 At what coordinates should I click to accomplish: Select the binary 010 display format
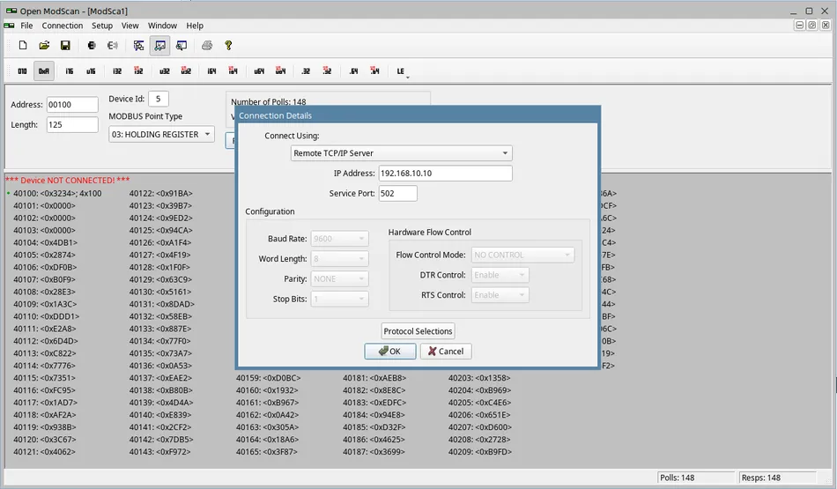(x=22, y=71)
